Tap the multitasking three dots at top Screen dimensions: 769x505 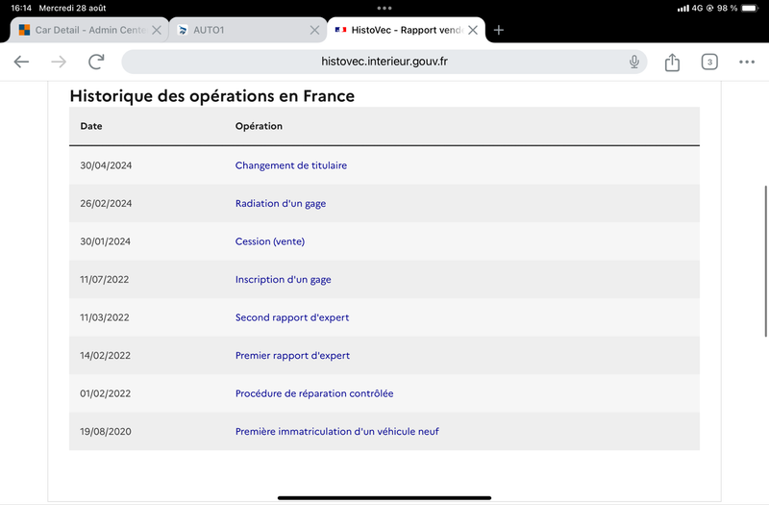(x=384, y=8)
